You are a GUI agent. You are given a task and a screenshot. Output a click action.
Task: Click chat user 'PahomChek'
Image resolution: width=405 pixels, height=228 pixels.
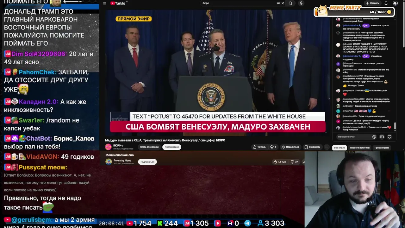tap(37, 72)
